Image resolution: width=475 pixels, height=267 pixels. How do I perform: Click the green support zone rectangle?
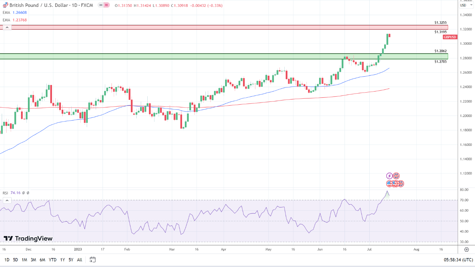(224, 56)
